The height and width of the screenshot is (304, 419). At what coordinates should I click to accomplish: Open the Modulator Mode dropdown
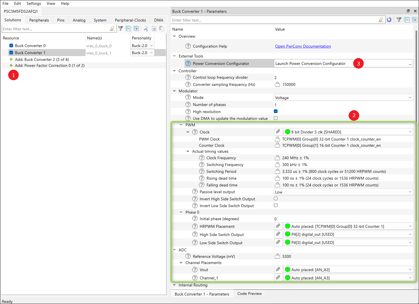click(343, 98)
